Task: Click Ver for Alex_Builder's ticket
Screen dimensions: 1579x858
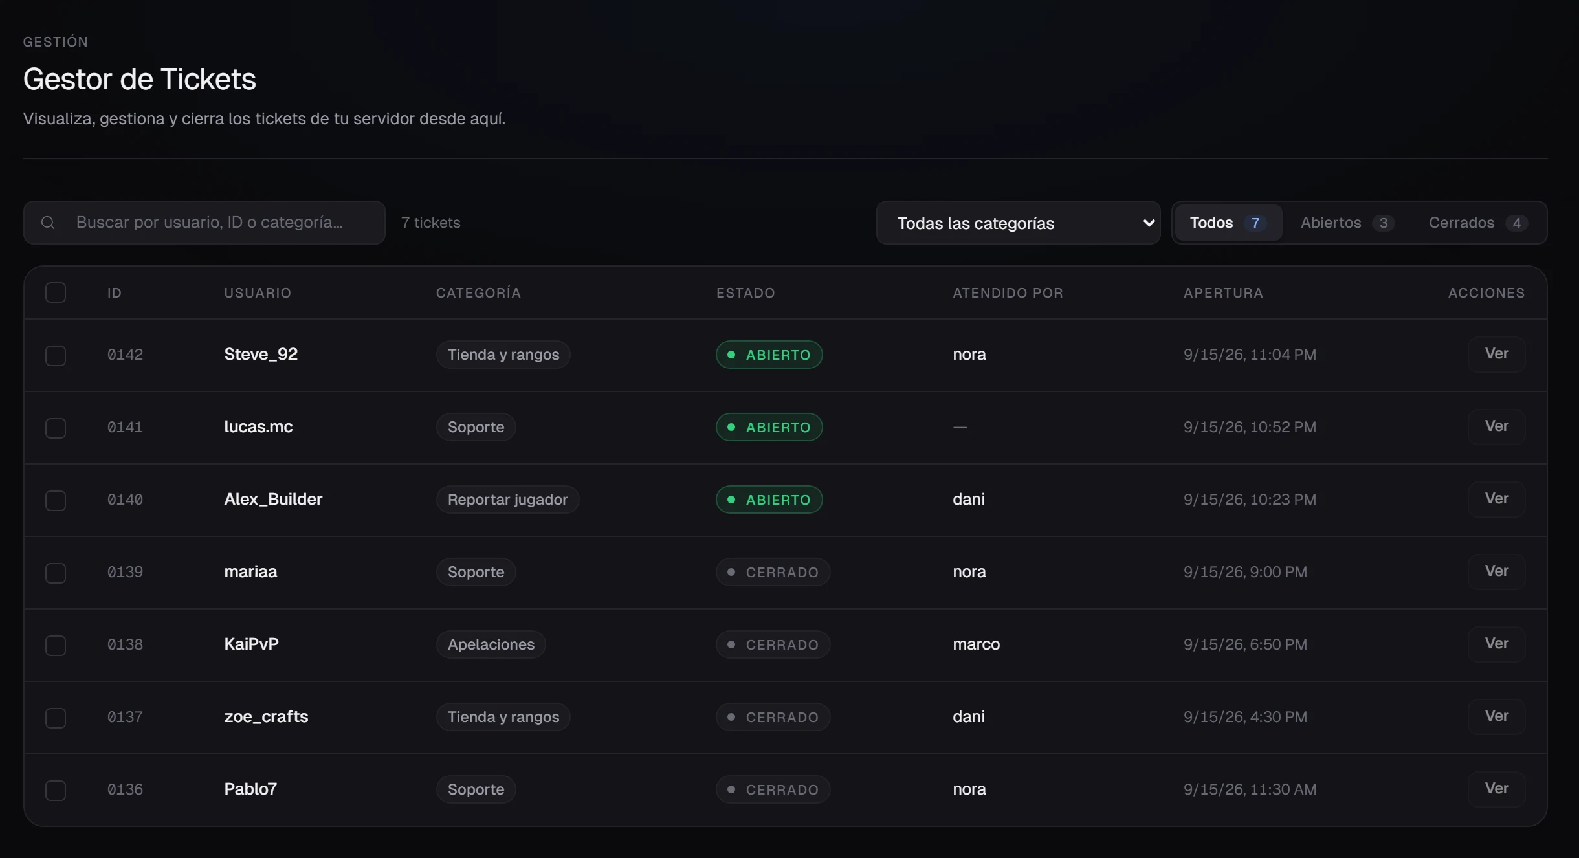Action: [x=1496, y=499]
